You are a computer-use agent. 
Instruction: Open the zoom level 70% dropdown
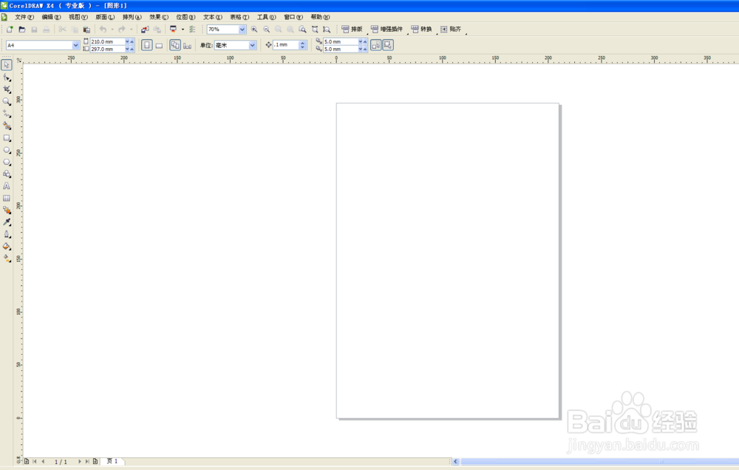(242, 30)
